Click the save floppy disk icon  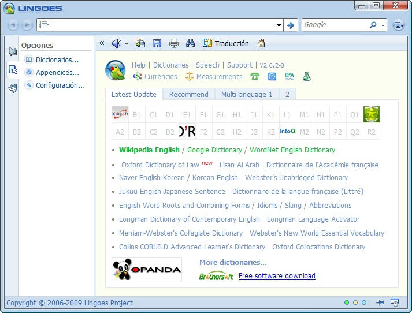(157, 43)
